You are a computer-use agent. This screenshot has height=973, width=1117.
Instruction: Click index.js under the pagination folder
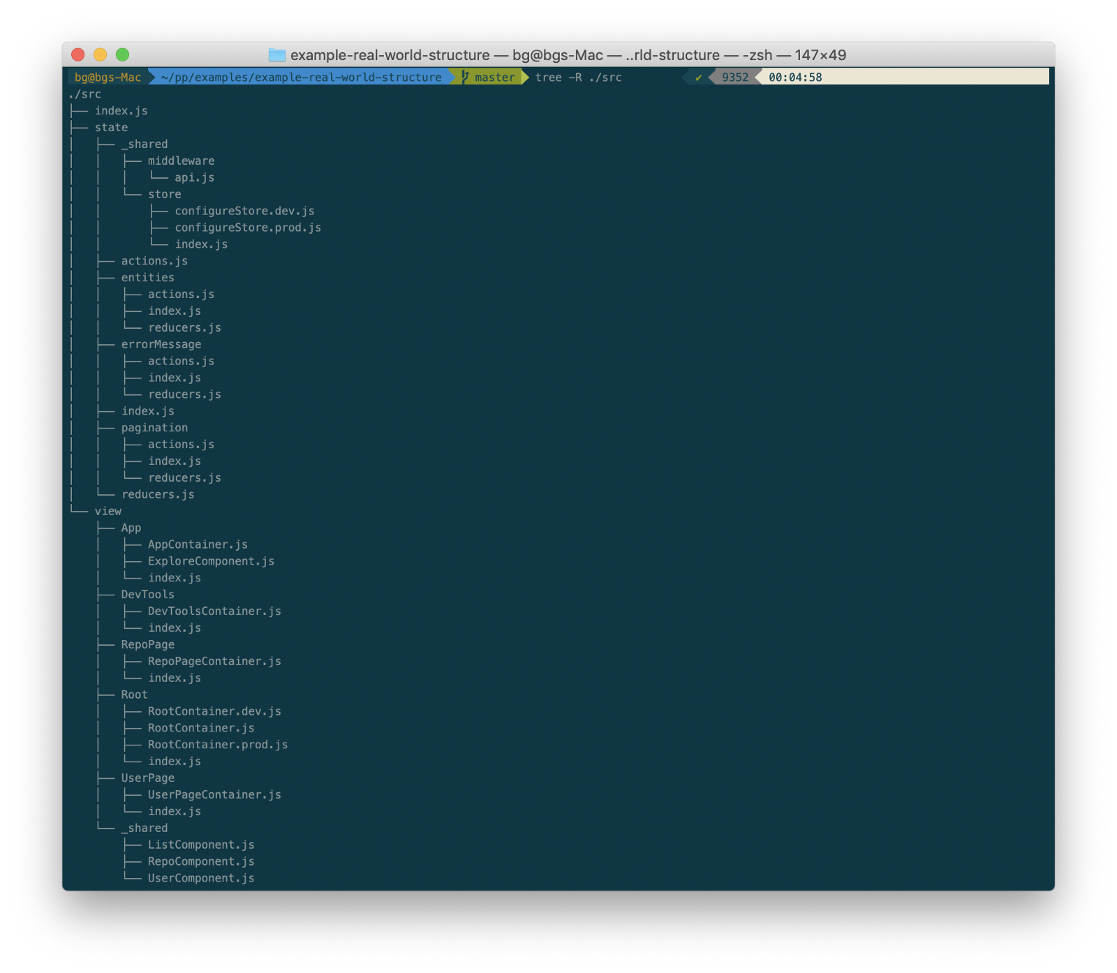point(175,461)
